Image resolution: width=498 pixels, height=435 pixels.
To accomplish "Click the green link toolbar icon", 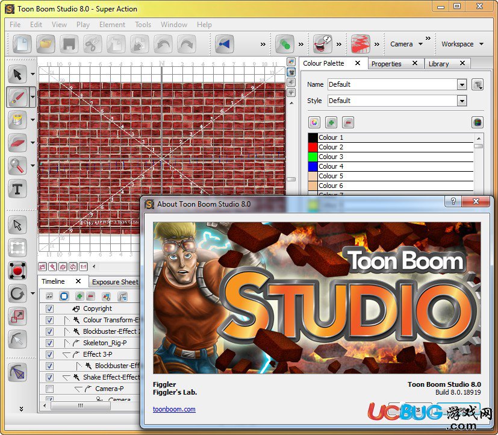I will [284, 44].
